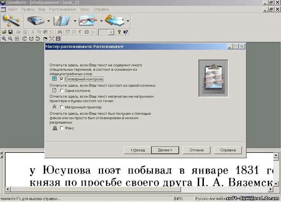Screen dimensions: 281x202
Task: Click the double-arrow flip icon
Action: 45,39
